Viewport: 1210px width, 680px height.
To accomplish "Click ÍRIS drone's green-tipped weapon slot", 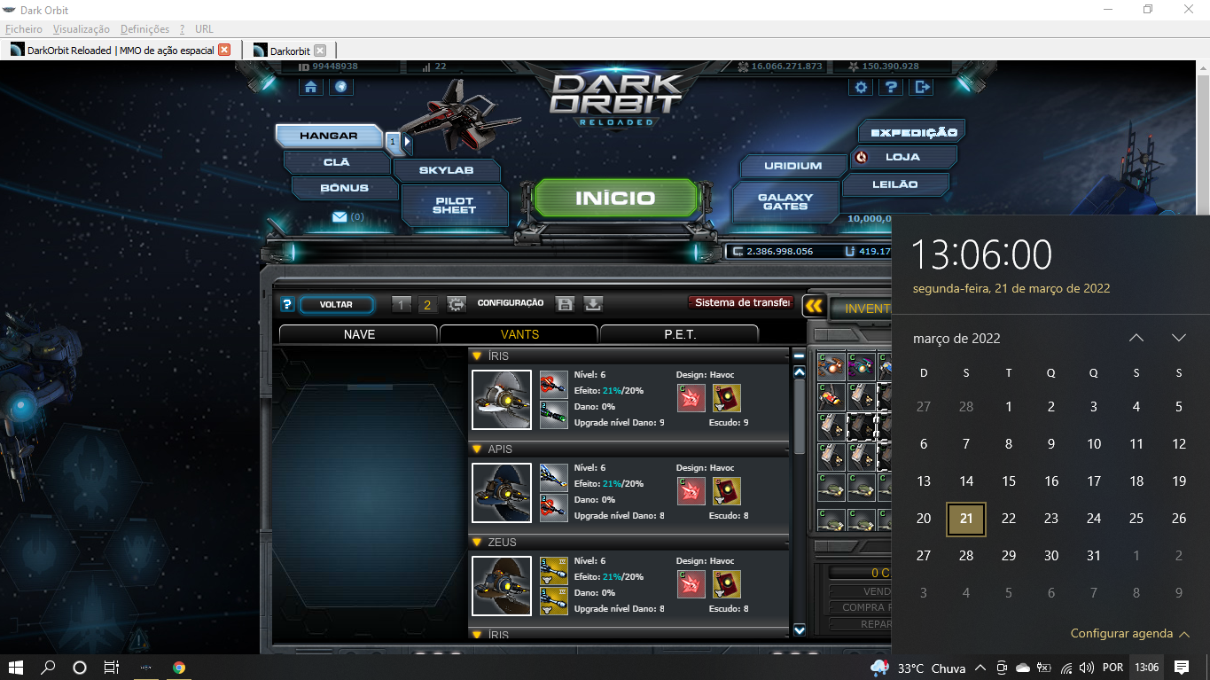I will click(x=554, y=414).
